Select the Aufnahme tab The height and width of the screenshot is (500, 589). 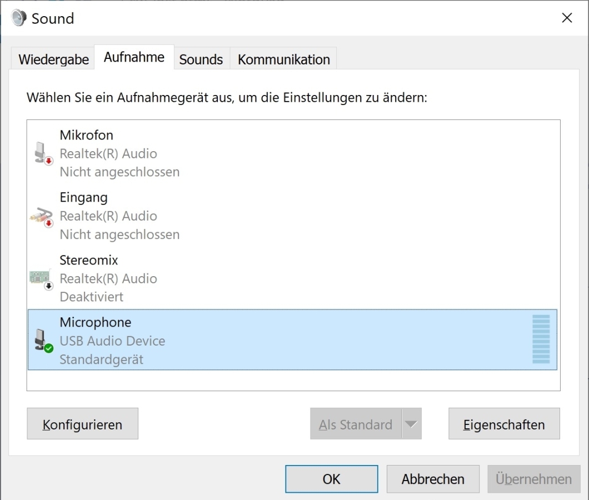click(134, 57)
